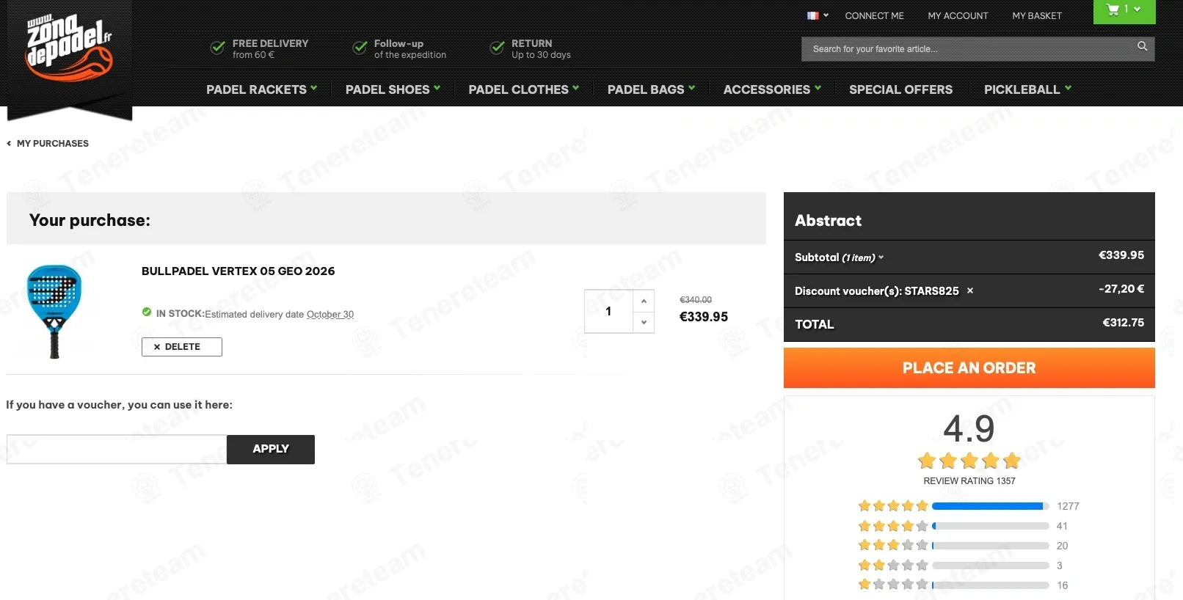The height and width of the screenshot is (600, 1183).
Task: Click the Apply voucher button
Action: click(271, 449)
